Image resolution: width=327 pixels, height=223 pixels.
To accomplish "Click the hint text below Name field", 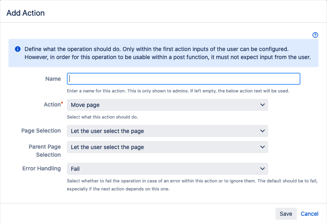I will [178, 91].
